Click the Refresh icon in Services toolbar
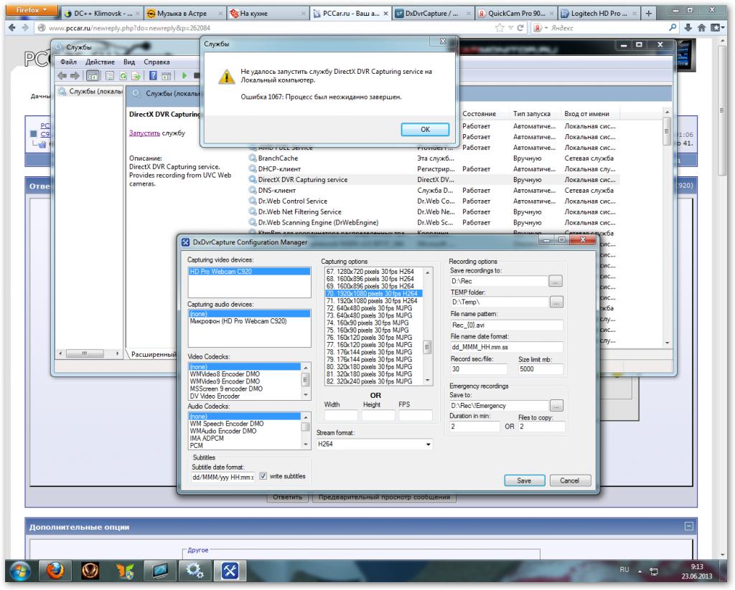Screen dimensions: 735x590 tap(123, 75)
